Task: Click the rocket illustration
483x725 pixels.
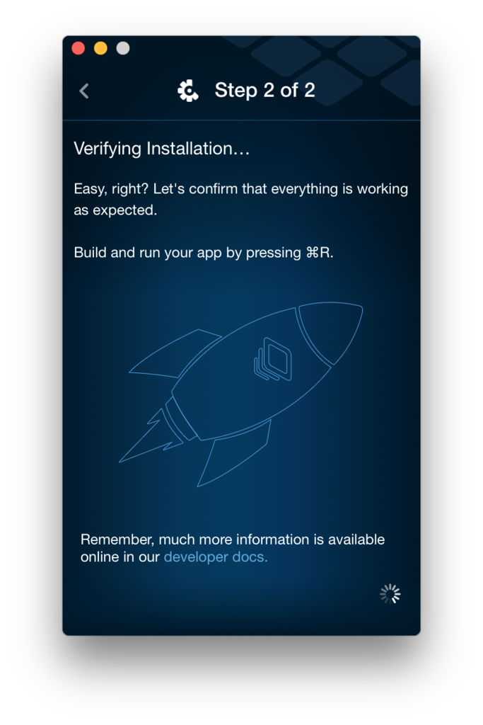Action: tap(240, 394)
